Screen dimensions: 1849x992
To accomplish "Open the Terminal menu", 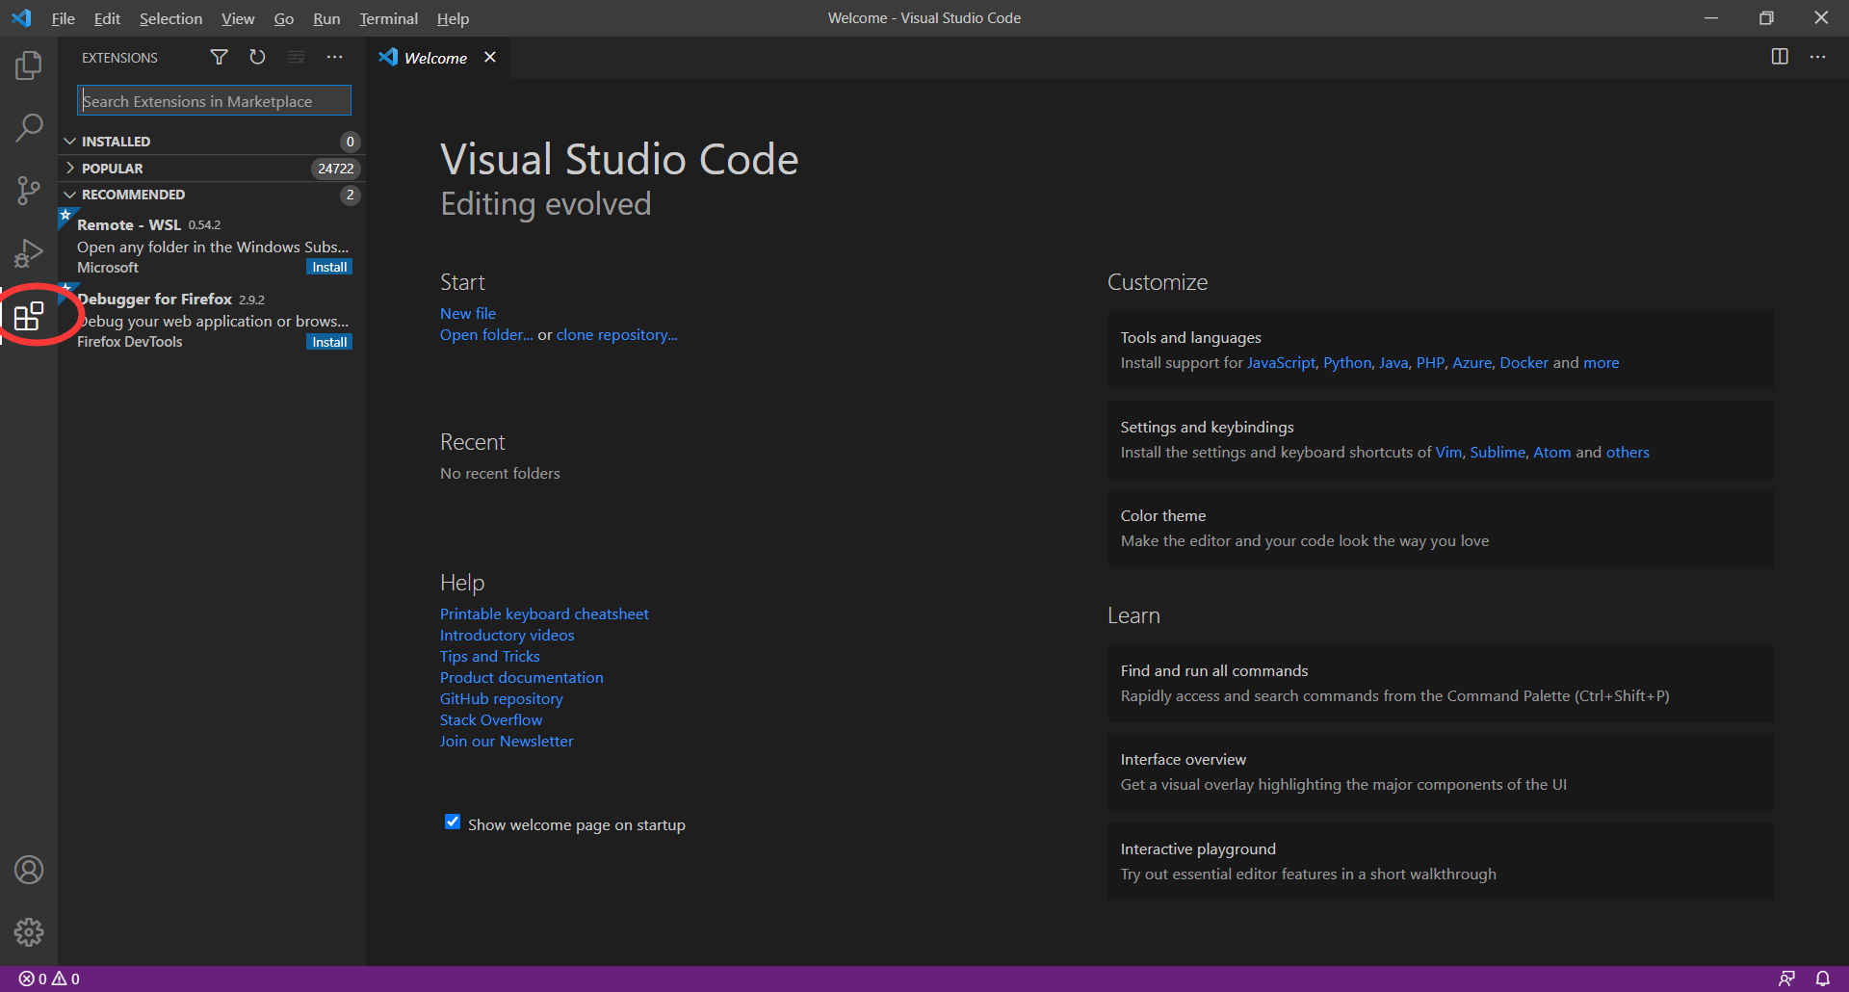I will [x=388, y=18].
